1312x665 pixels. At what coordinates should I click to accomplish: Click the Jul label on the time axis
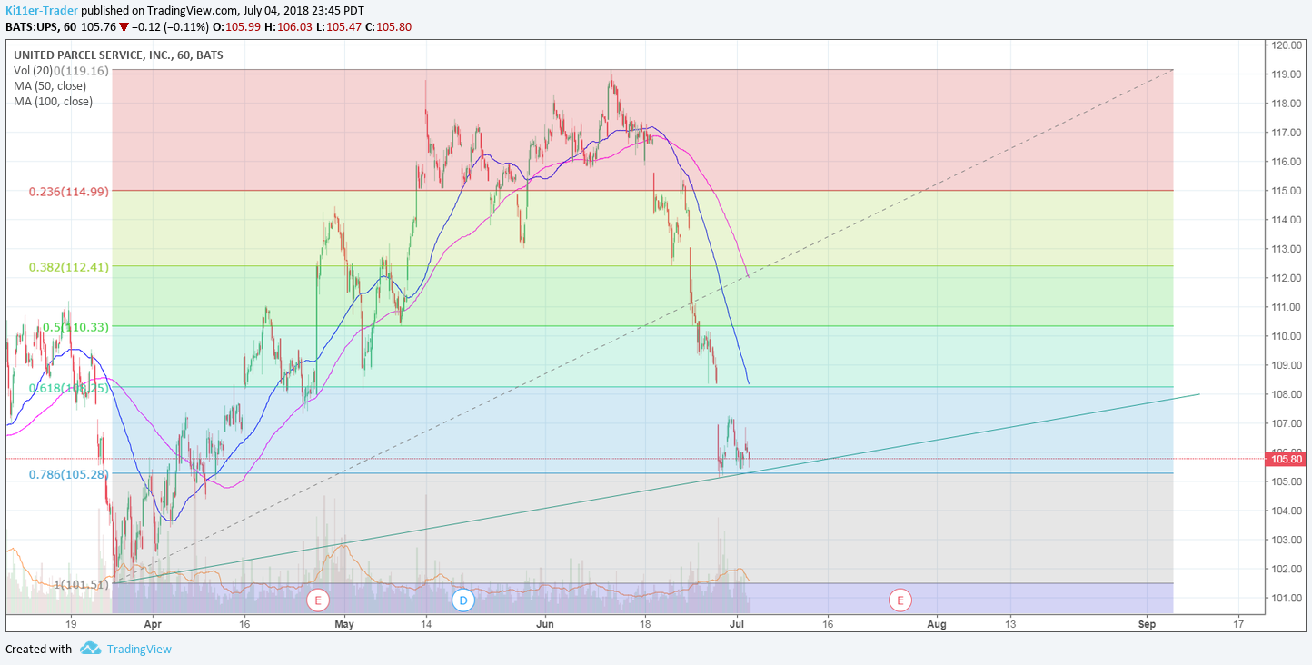pos(738,624)
